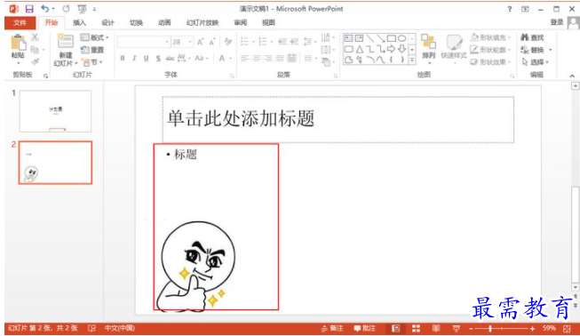Open the Section (节) dropdown

[x=92, y=62]
